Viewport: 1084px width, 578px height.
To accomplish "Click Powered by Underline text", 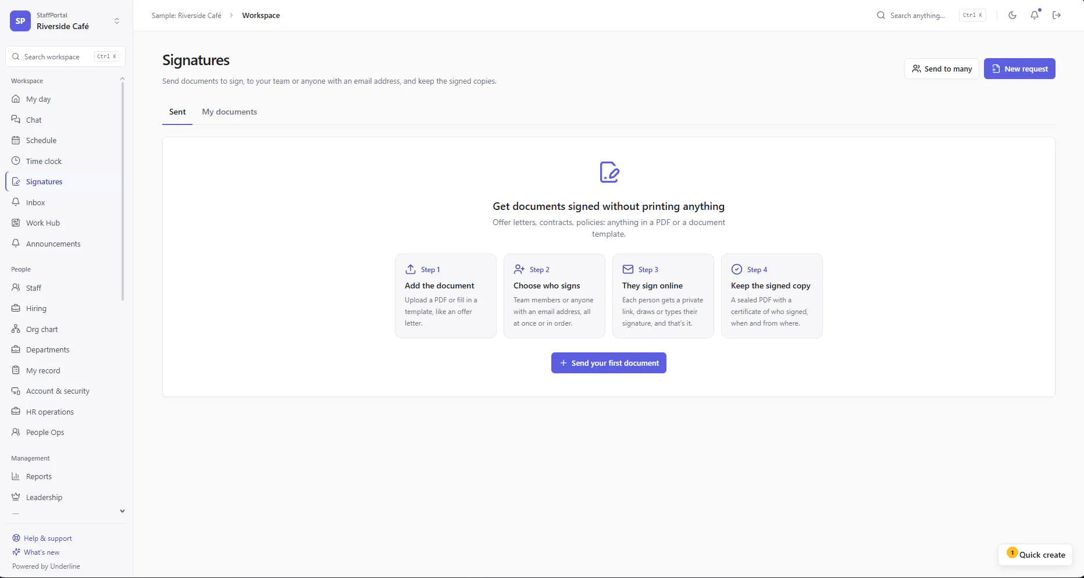I will (x=46, y=566).
